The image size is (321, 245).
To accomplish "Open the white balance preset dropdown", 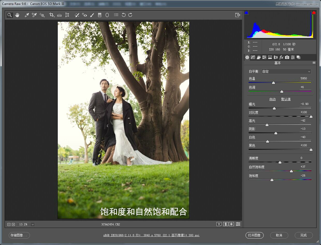I will [x=286, y=72].
